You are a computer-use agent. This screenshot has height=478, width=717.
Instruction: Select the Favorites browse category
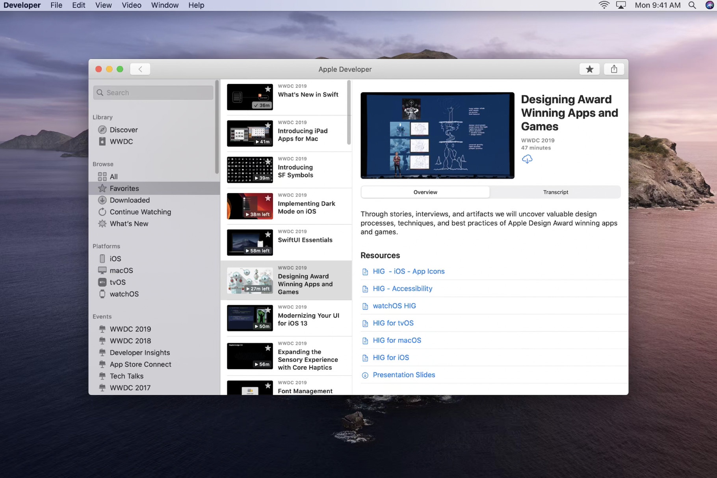(x=124, y=188)
